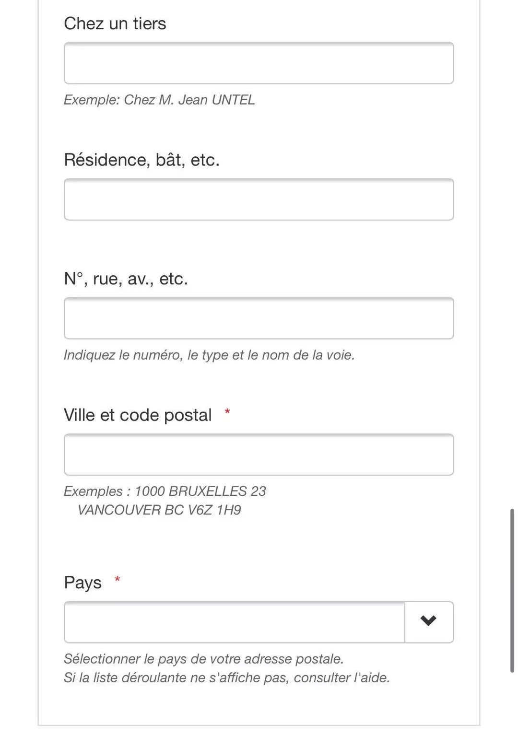Viewport: 518px width, 736px height.
Task: Click the red asterisk next to Pays
Action: (117, 580)
